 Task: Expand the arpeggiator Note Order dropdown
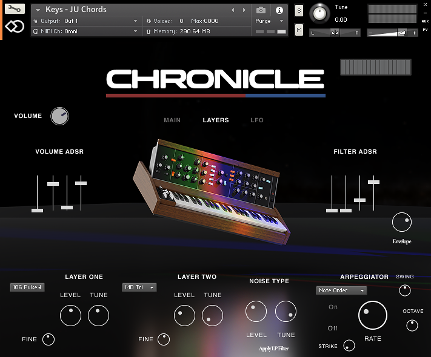point(341,290)
